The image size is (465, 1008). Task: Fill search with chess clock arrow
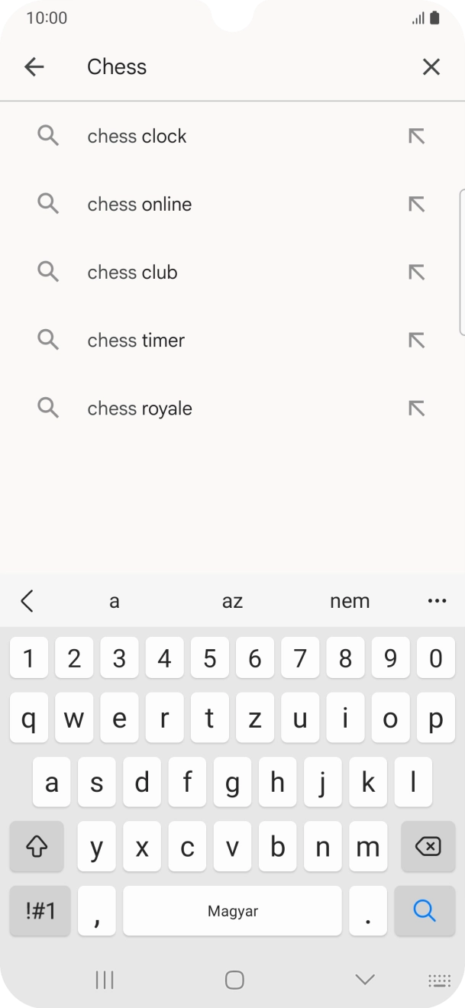(x=416, y=136)
